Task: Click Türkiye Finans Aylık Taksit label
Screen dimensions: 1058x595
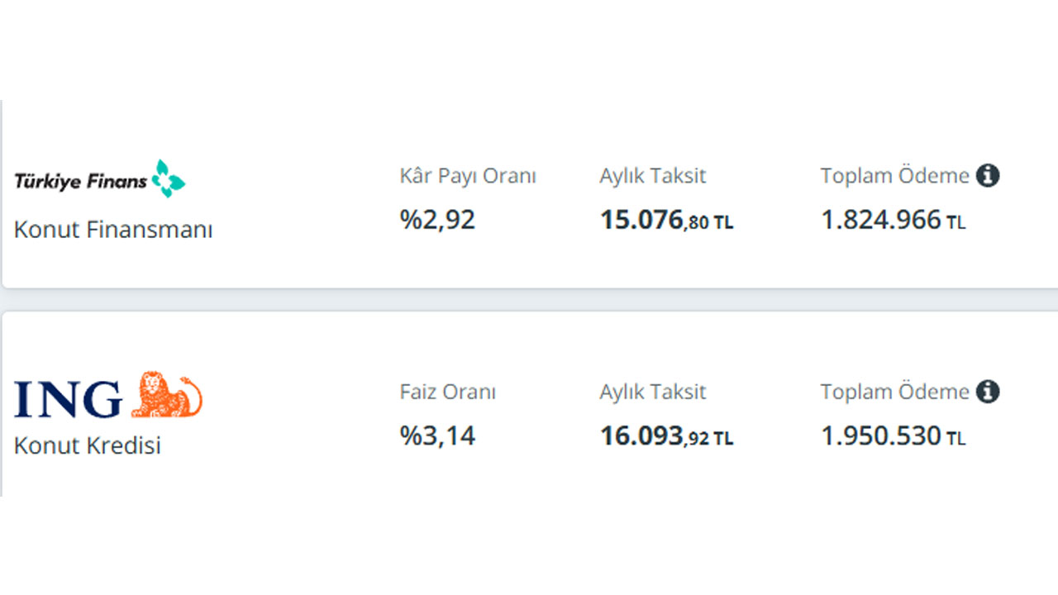Action: point(653,176)
